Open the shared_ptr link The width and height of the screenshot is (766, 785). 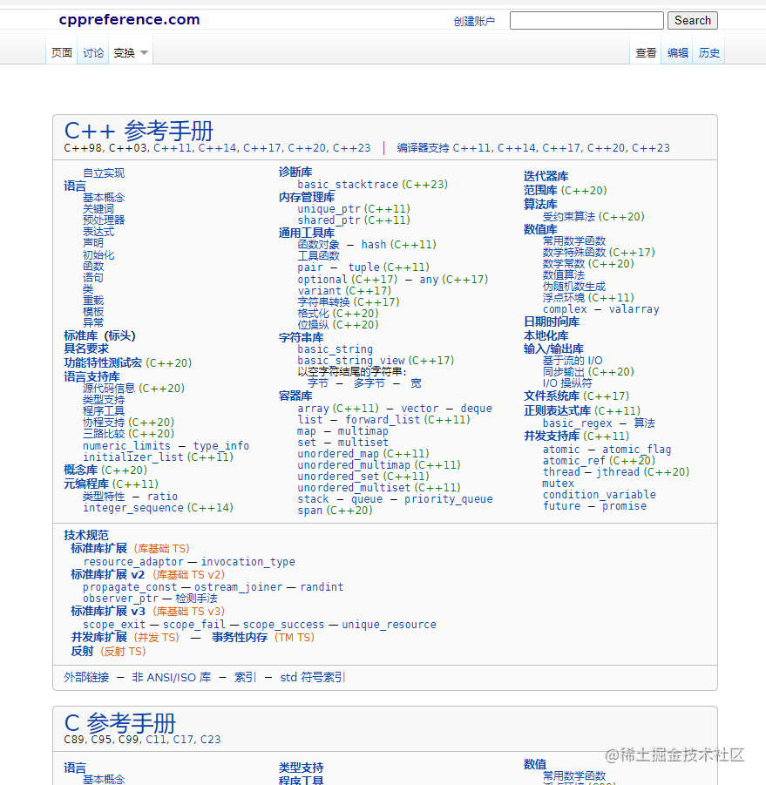pyautogui.click(x=329, y=220)
